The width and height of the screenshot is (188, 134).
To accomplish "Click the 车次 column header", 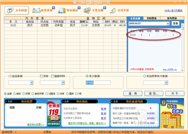I will tap(13, 22).
